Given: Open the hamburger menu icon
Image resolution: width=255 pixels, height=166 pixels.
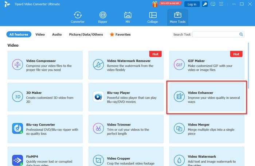Looking at the screenshot, I should click(221, 4).
